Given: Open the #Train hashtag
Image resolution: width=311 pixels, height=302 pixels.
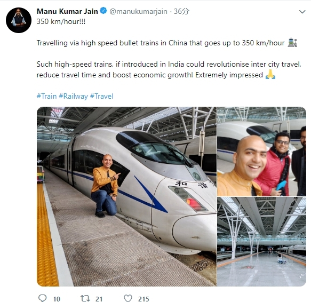Looking at the screenshot, I should [x=46, y=96].
